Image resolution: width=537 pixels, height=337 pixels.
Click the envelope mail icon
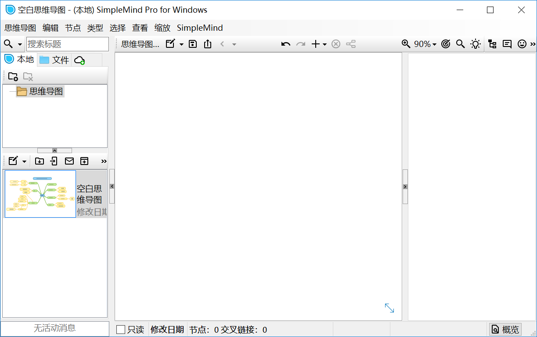click(69, 161)
